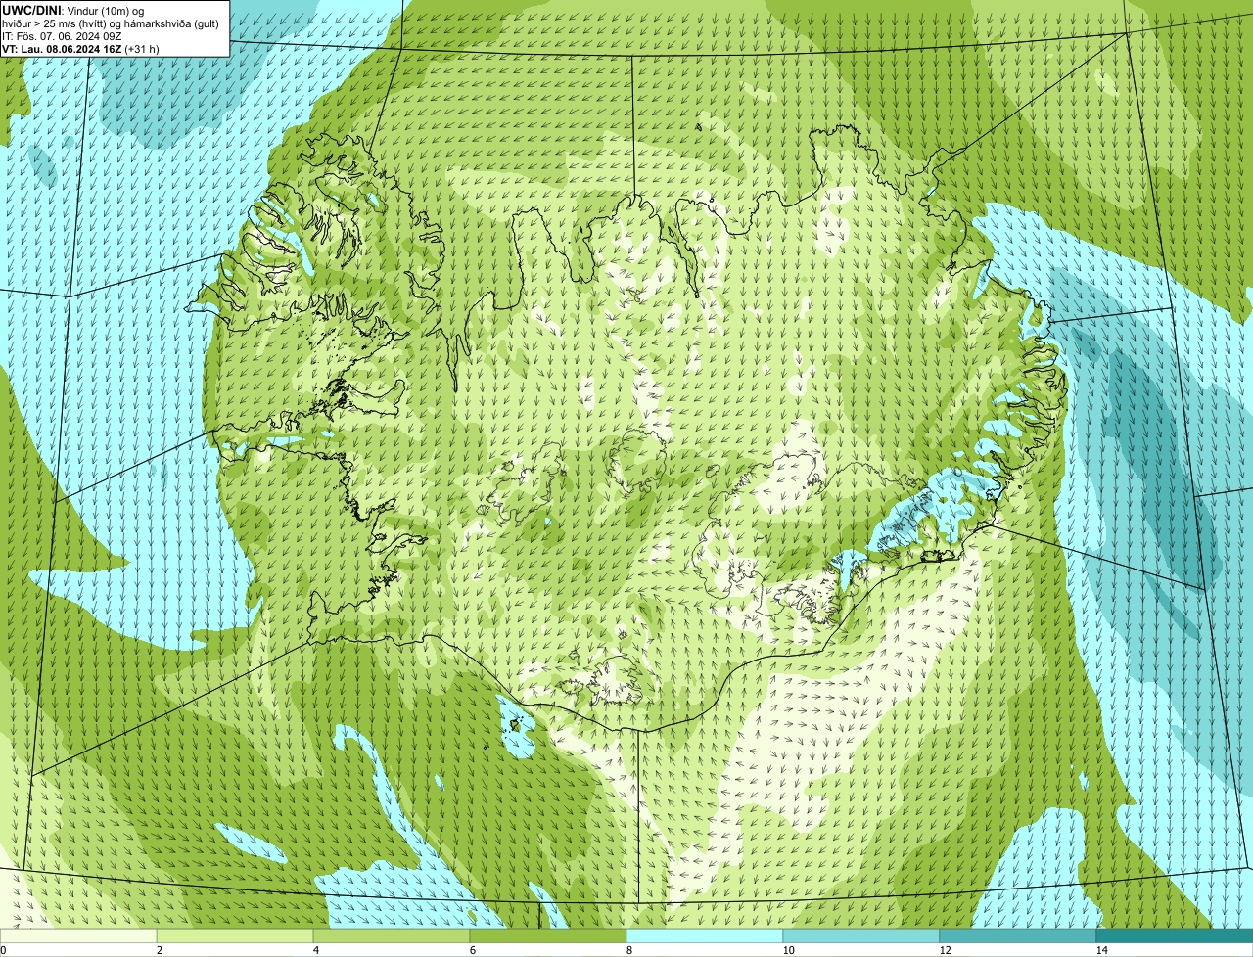Click the "IT: Fös. 07. 06. 2024 09Z" line
This screenshot has height=957, width=1253.
tap(62, 35)
